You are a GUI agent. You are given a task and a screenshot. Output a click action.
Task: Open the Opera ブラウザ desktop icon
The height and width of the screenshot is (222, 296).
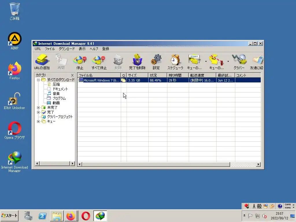point(14,130)
